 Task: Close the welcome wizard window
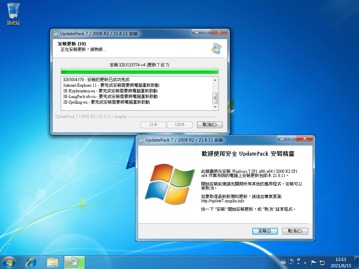(305, 138)
